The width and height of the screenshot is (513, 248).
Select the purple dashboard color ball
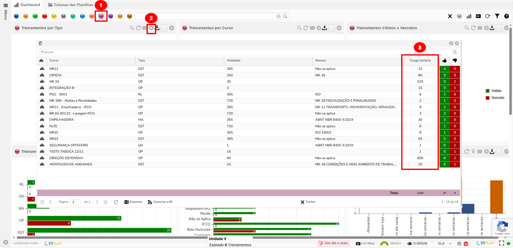(x=111, y=16)
